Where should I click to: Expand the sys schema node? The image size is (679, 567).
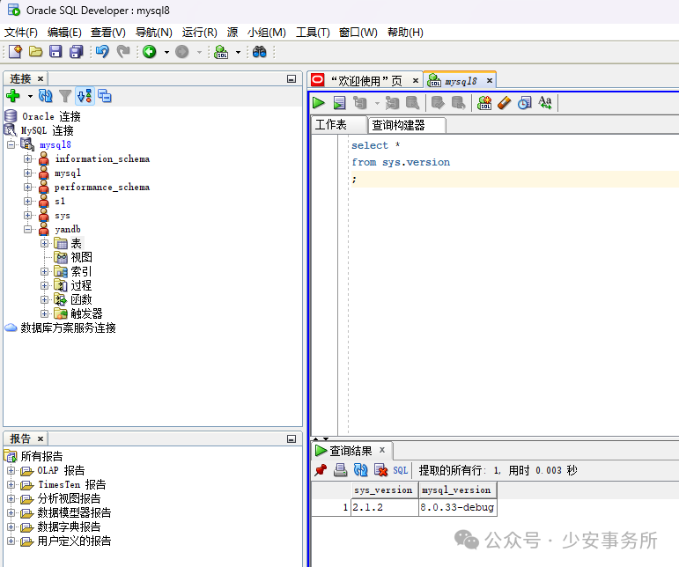tap(27, 215)
